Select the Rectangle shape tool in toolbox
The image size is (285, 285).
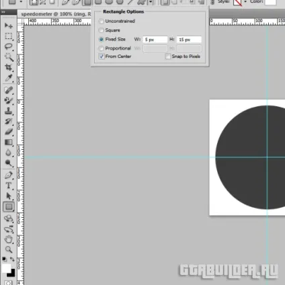[9, 206]
